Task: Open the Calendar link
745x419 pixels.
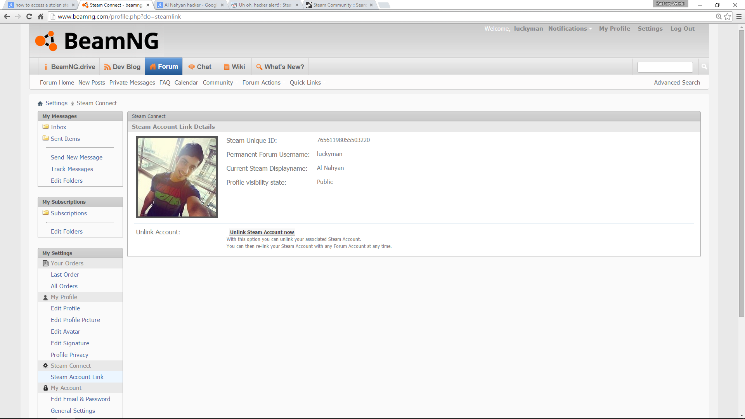Action: coord(186,83)
